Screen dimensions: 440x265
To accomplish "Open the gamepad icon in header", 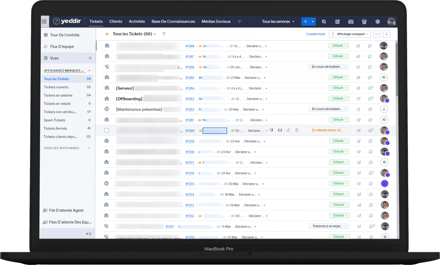I will 351,22.
